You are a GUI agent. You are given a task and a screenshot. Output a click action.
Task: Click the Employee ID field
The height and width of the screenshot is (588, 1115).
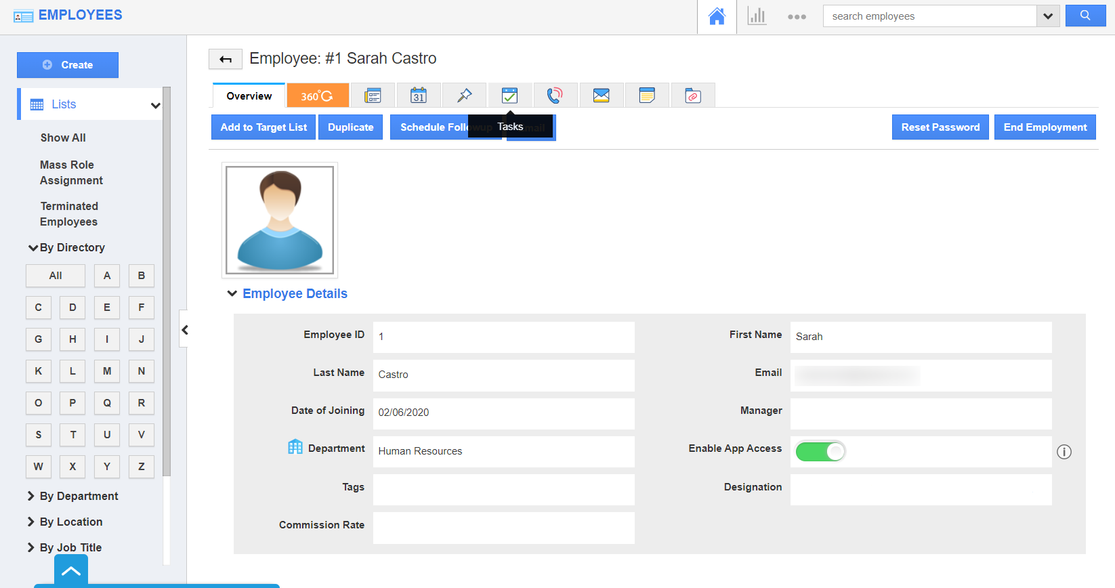pos(503,337)
